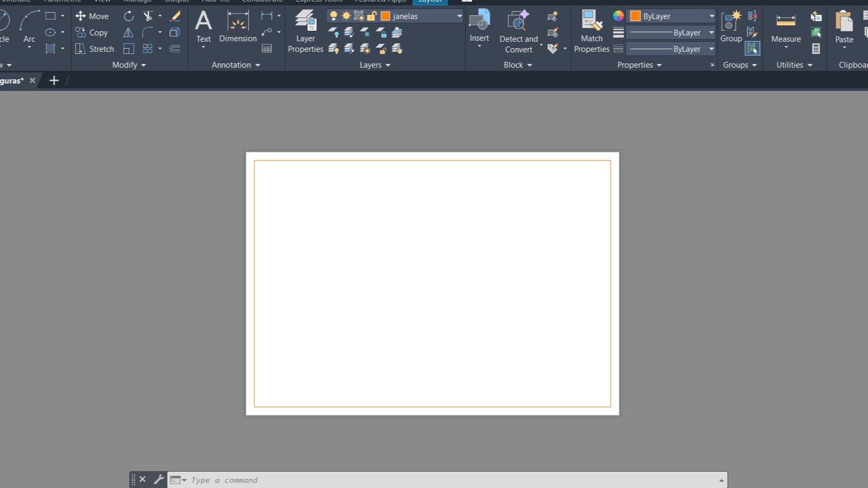Screen dimensions: 868x488
Task: Open the ByLayer linetype dropdown
Action: click(x=711, y=49)
